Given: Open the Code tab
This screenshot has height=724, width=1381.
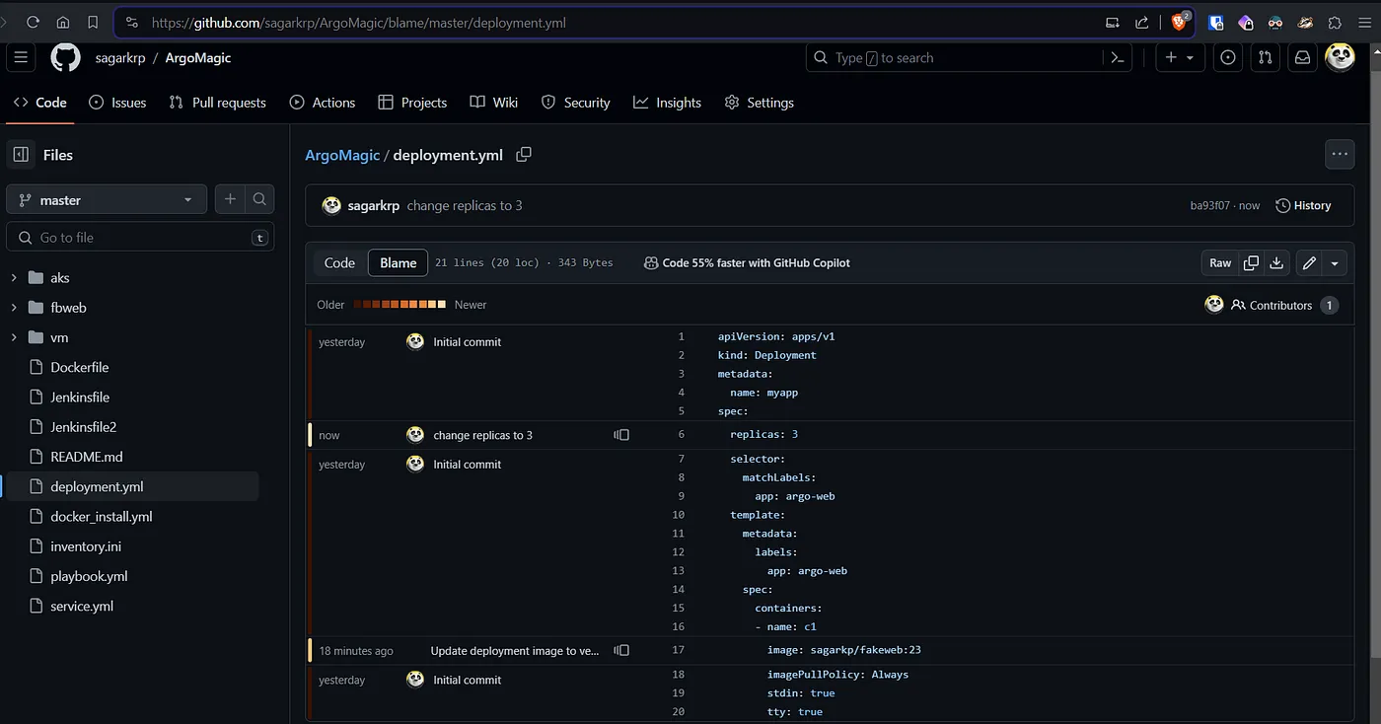Looking at the screenshot, I should point(39,103).
